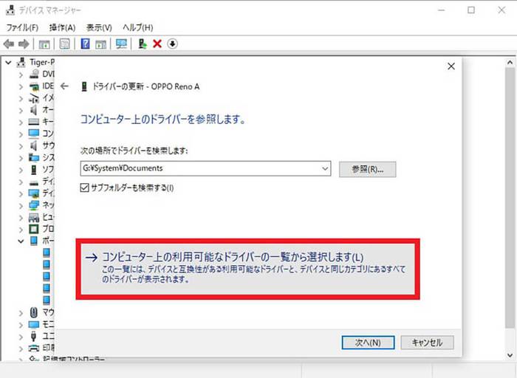
Task: Click the Device Manager title bar app icon
Action: pyautogui.click(x=10, y=10)
